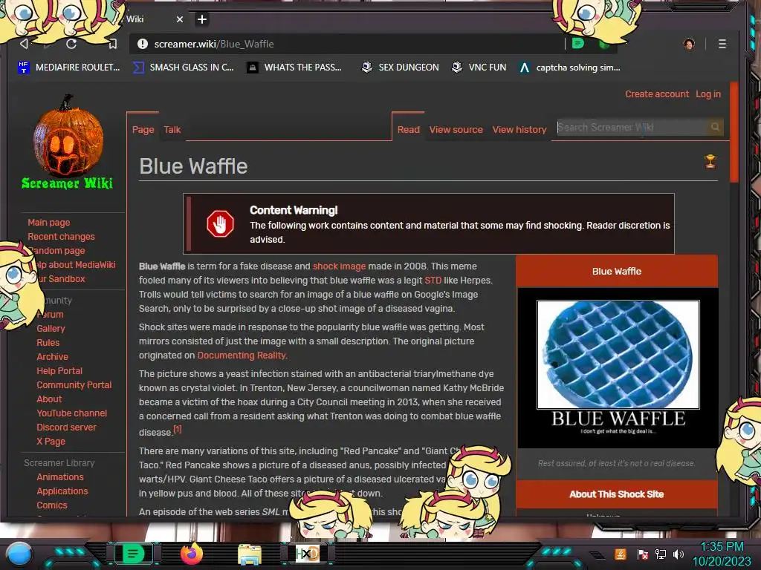Click the Blue Waffle infobox image
Screen dimensions: 761x570
click(618, 367)
